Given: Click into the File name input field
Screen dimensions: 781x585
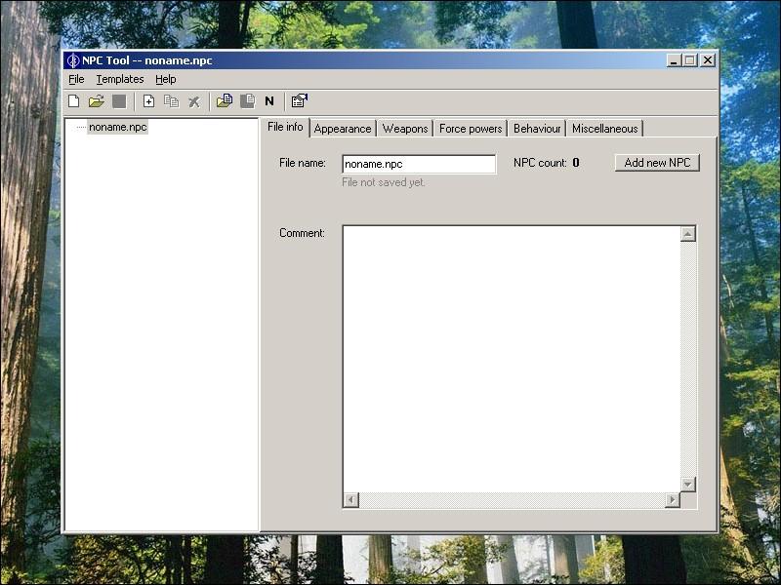Looking at the screenshot, I should point(419,164).
